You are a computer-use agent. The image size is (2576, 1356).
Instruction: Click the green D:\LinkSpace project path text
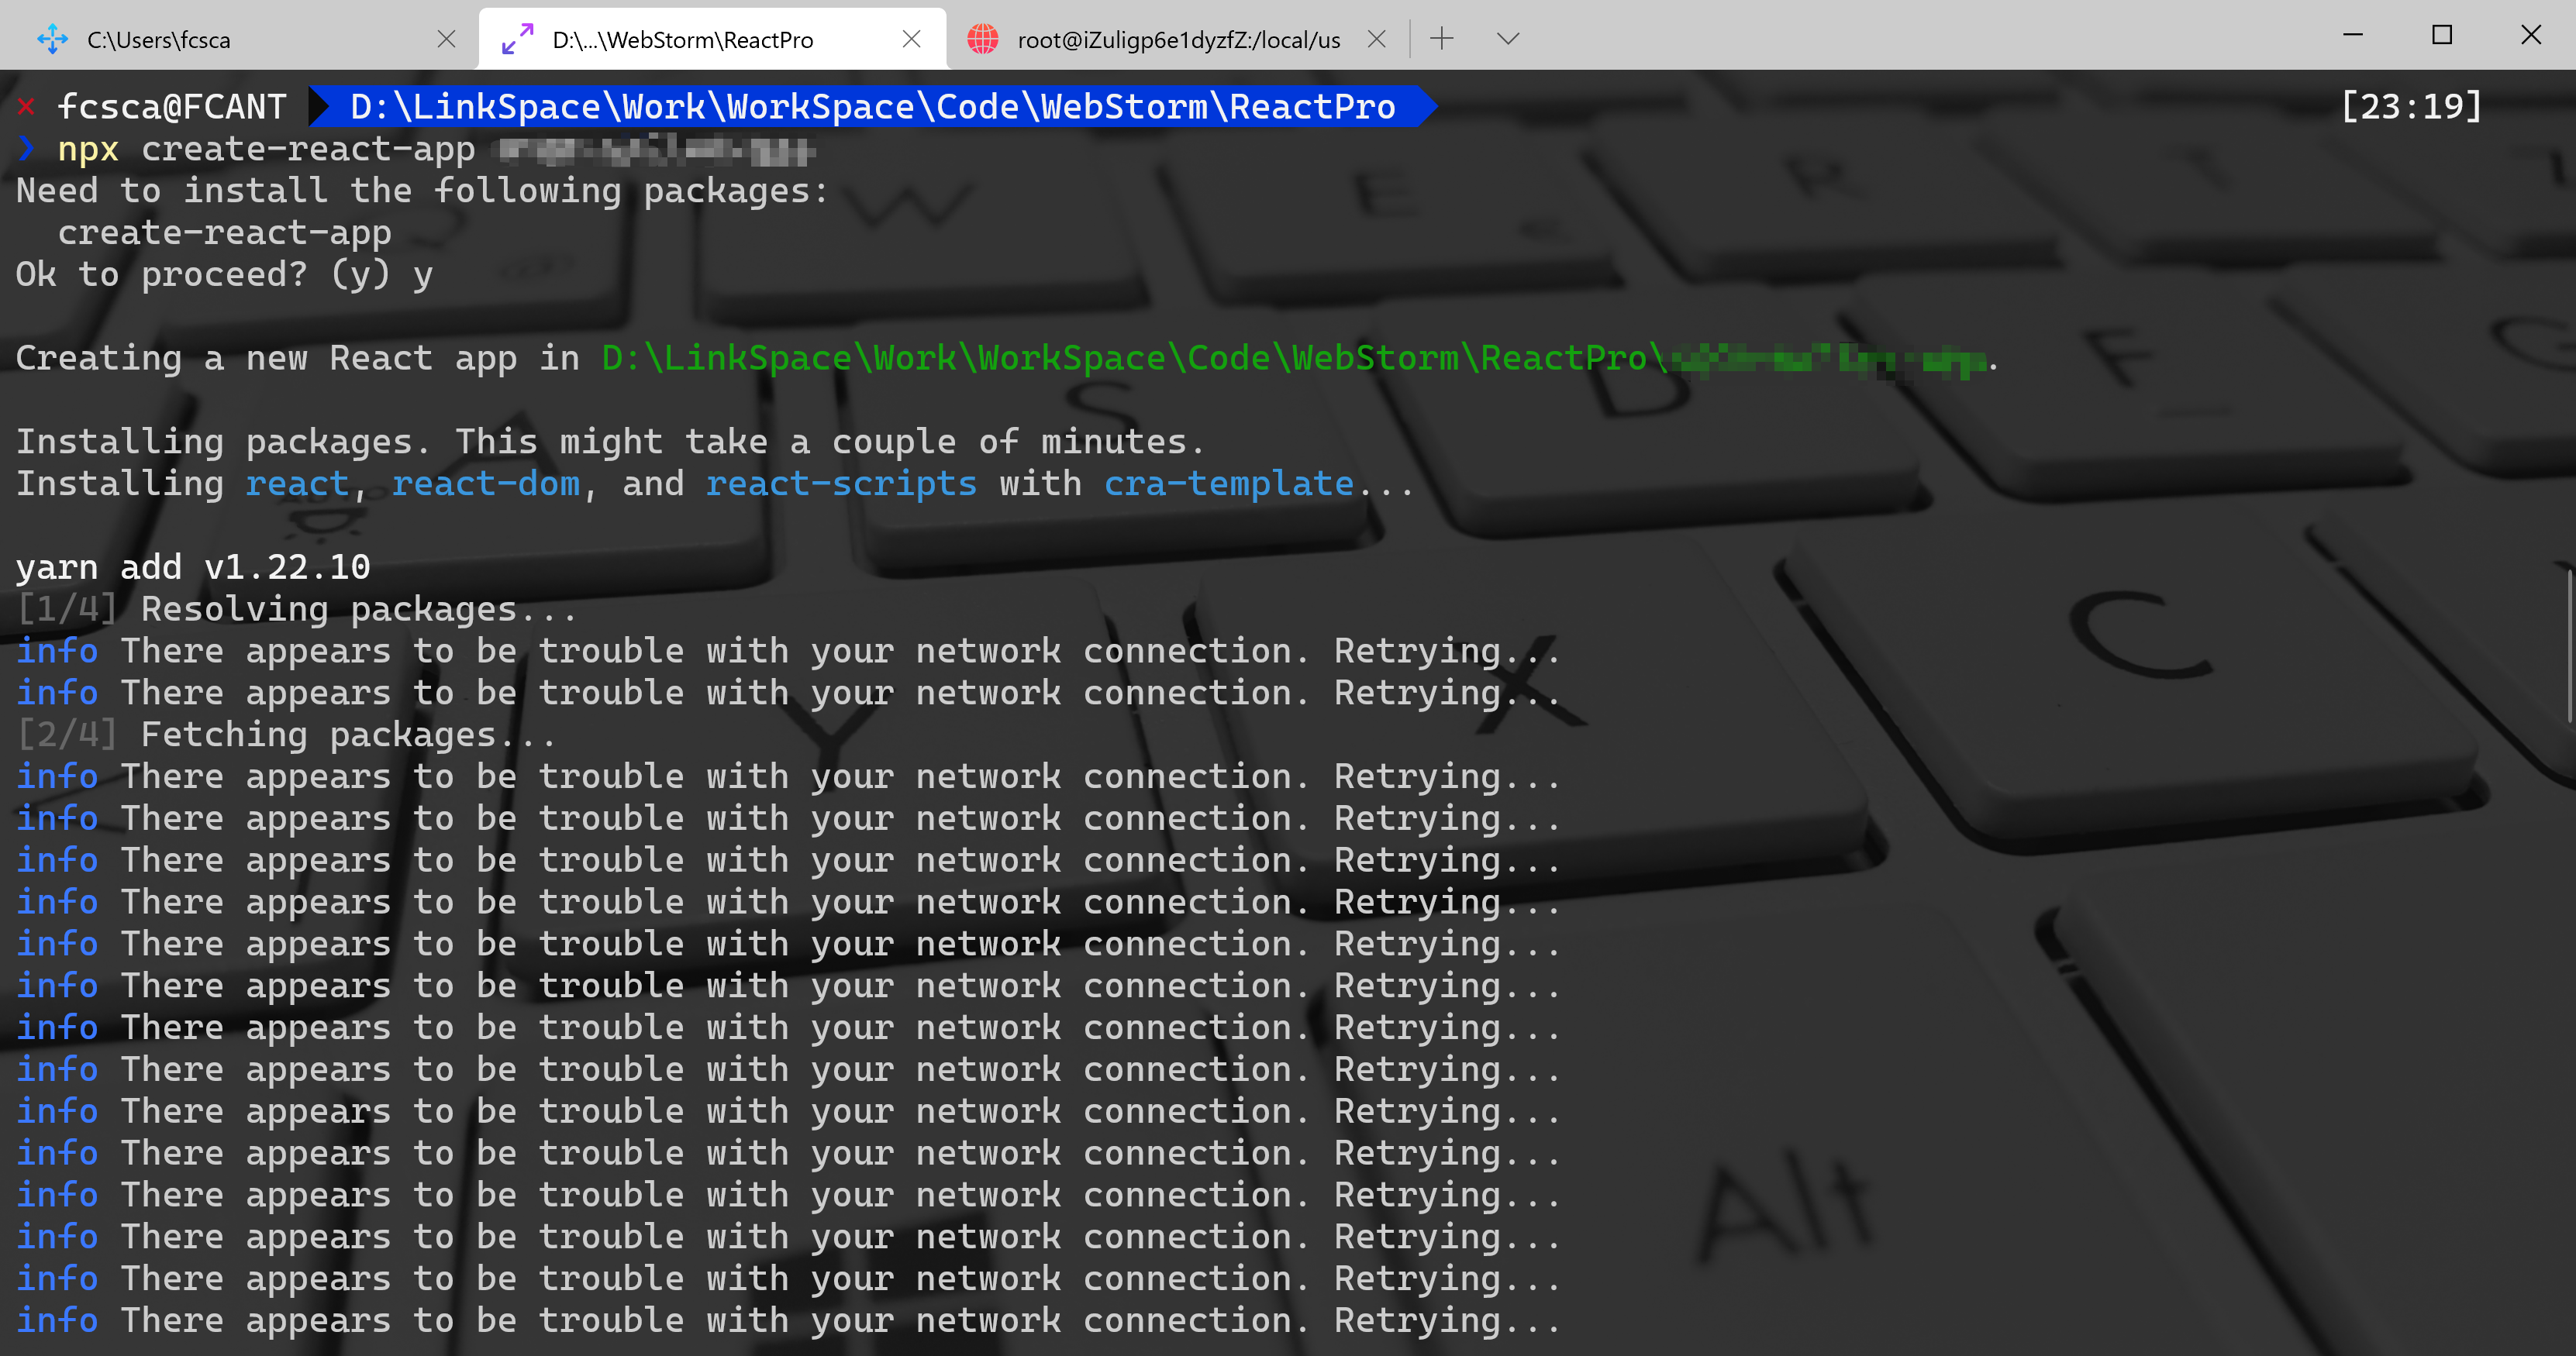[1123, 358]
